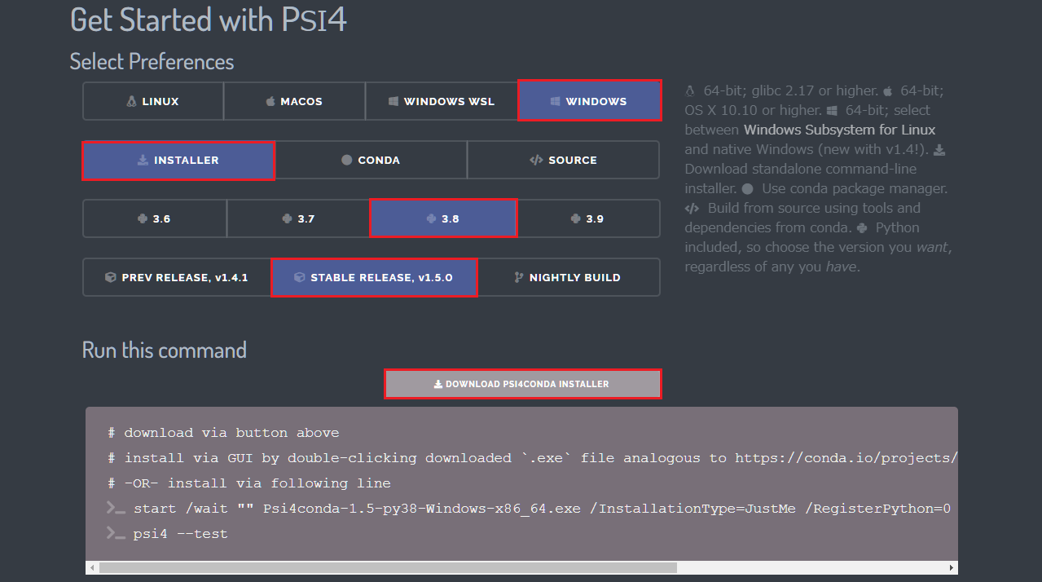The image size is (1042, 582).
Task: Select the Linux penguin icon
Action: 131,101
